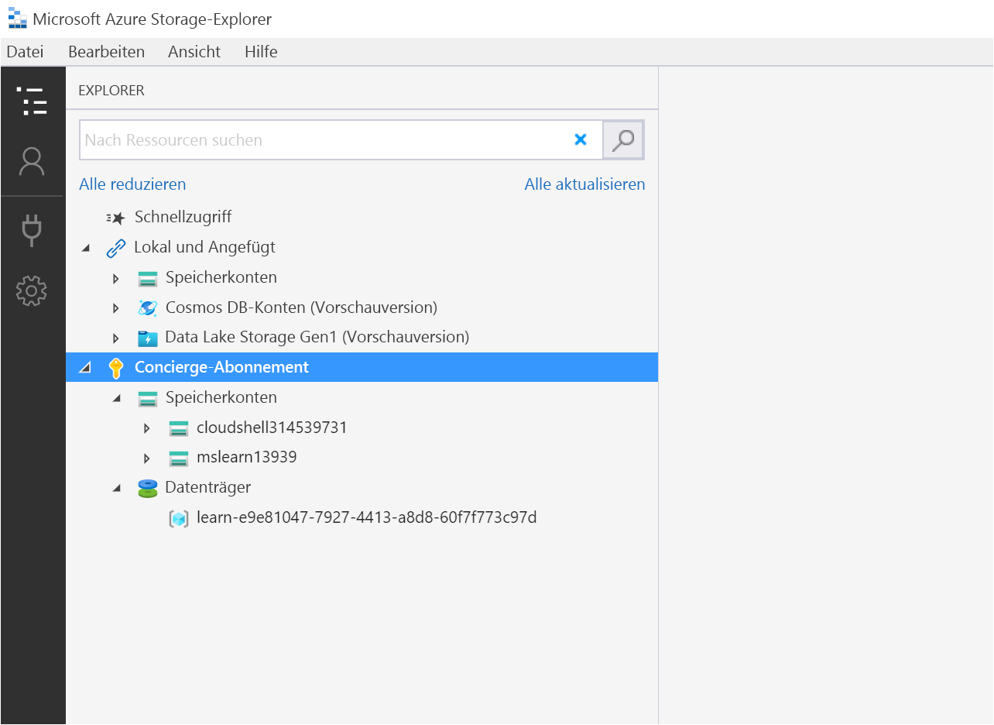This screenshot has height=725, width=994.
Task: Click the Alle reduzieren link
Action: 132,184
